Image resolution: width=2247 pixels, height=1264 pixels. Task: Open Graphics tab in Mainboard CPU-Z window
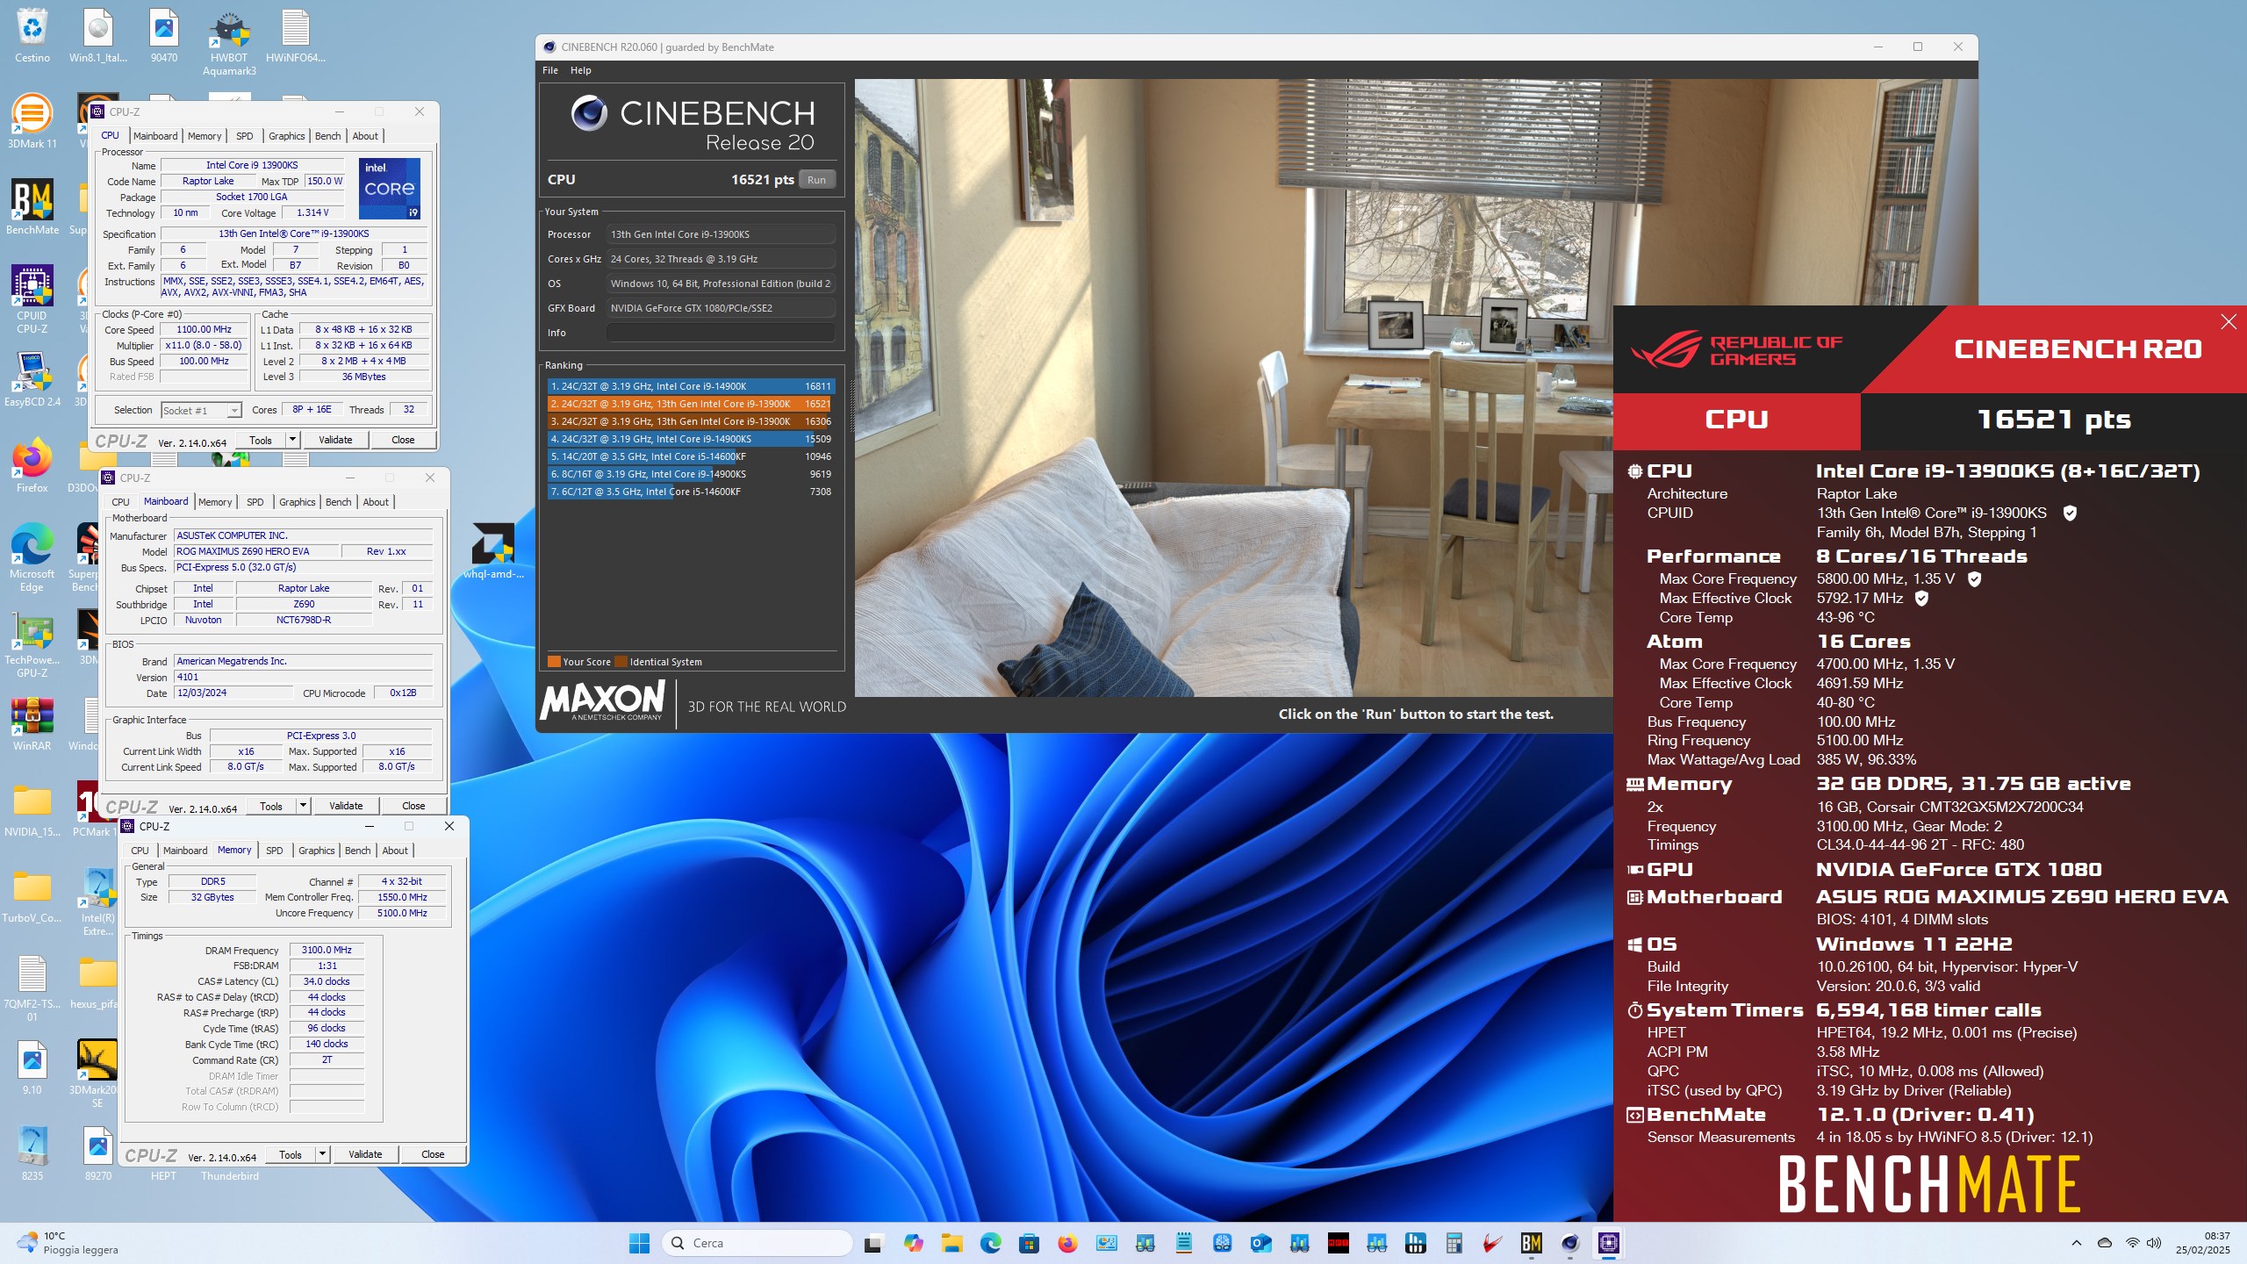click(297, 502)
